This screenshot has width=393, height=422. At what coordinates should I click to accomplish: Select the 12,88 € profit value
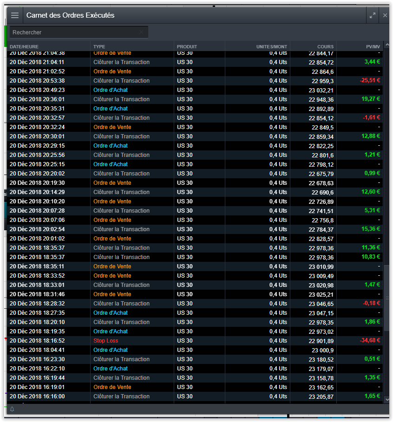tap(371, 136)
